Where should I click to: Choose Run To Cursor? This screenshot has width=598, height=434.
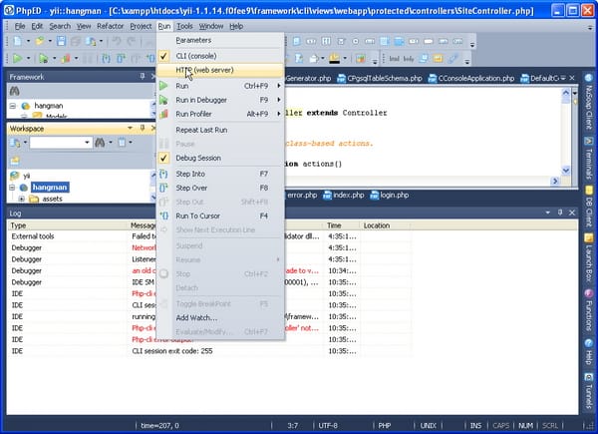[x=220, y=217]
